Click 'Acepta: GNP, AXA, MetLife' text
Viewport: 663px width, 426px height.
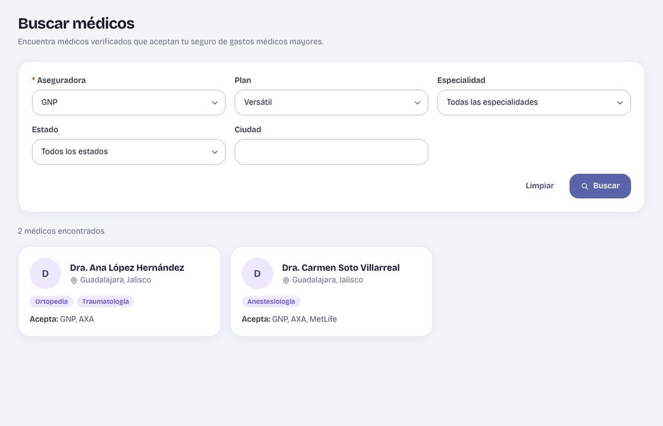[289, 319]
